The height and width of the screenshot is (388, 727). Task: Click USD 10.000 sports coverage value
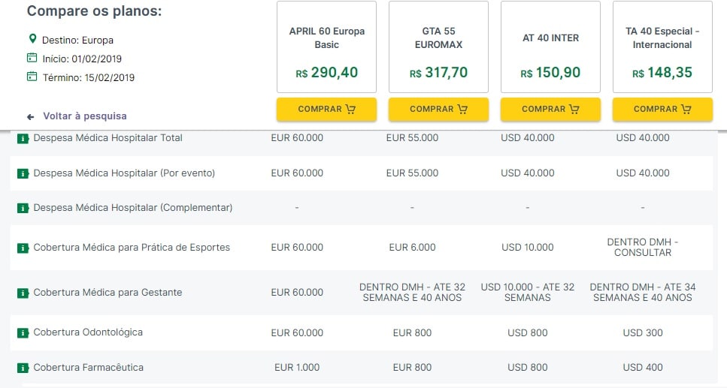click(528, 247)
